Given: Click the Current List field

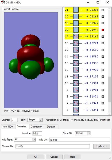Looking at the screenshot, I should tap(53, 146).
